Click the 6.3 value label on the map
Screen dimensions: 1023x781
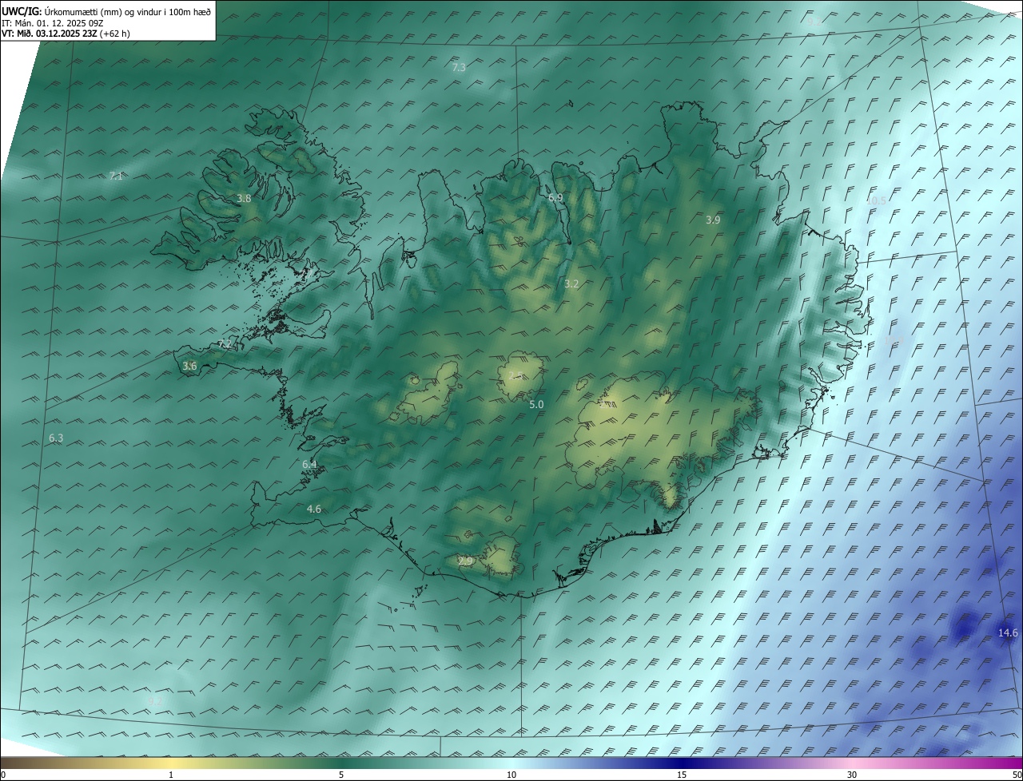(x=56, y=438)
